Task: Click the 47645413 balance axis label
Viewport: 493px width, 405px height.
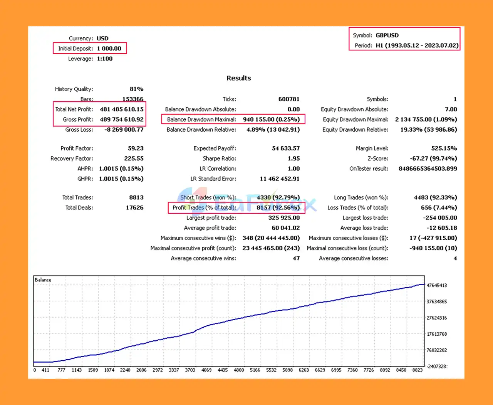Action: [437, 285]
